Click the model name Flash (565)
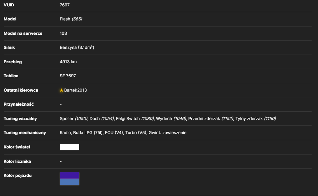 click(x=71, y=19)
